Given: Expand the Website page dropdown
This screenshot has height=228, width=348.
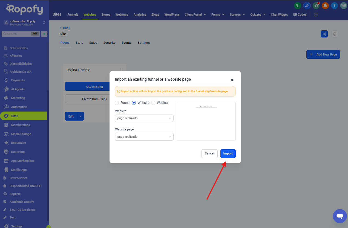Looking at the screenshot, I should (x=144, y=137).
